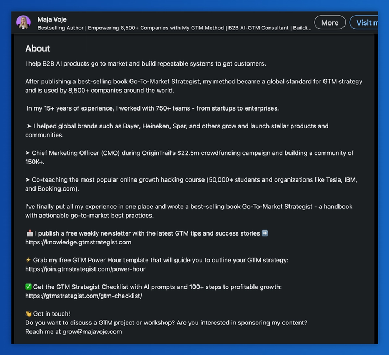Image resolution: width=389 pixels, height=355 pixels.
Task: Click the right arrow emoji after success stories
Action: tap(265, 233)
